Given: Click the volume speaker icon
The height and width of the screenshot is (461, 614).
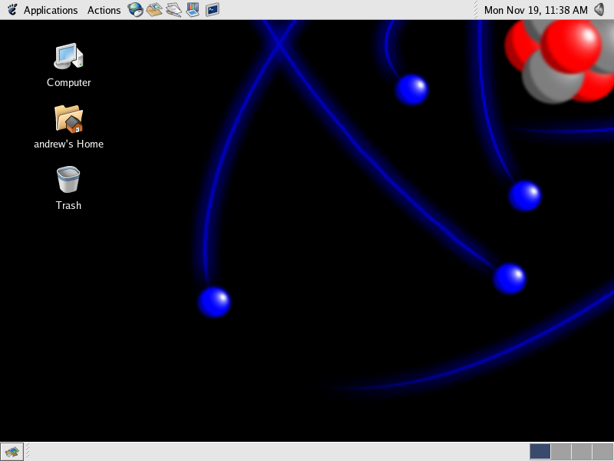Looking at the screenshot, I should pos(599,10).
